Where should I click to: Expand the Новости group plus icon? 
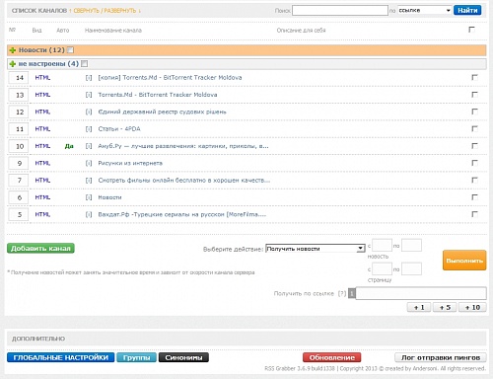click(x=13, y=50)
